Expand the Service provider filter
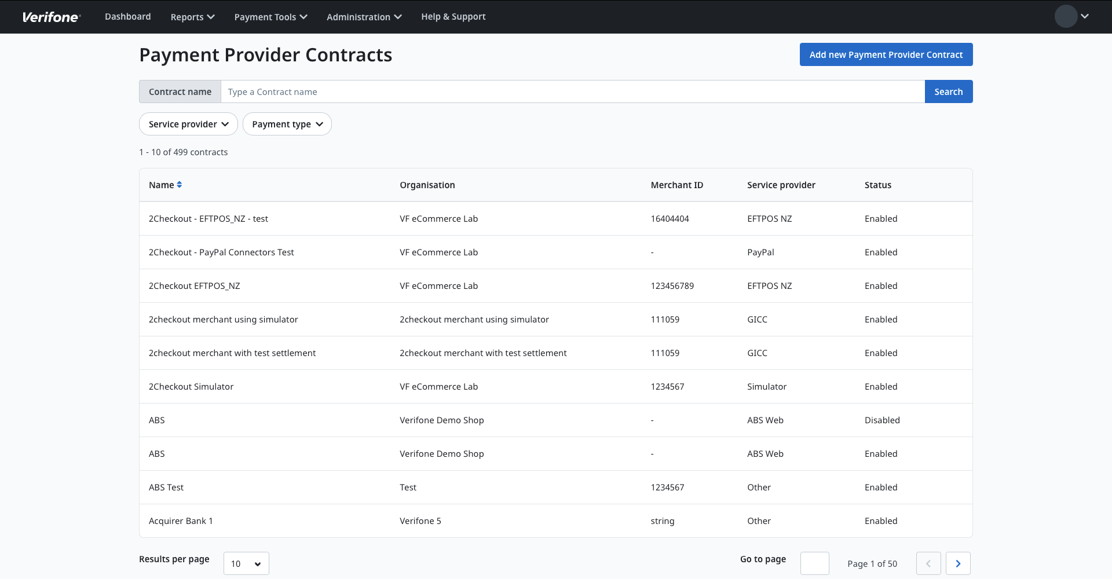 click(188, 124)
